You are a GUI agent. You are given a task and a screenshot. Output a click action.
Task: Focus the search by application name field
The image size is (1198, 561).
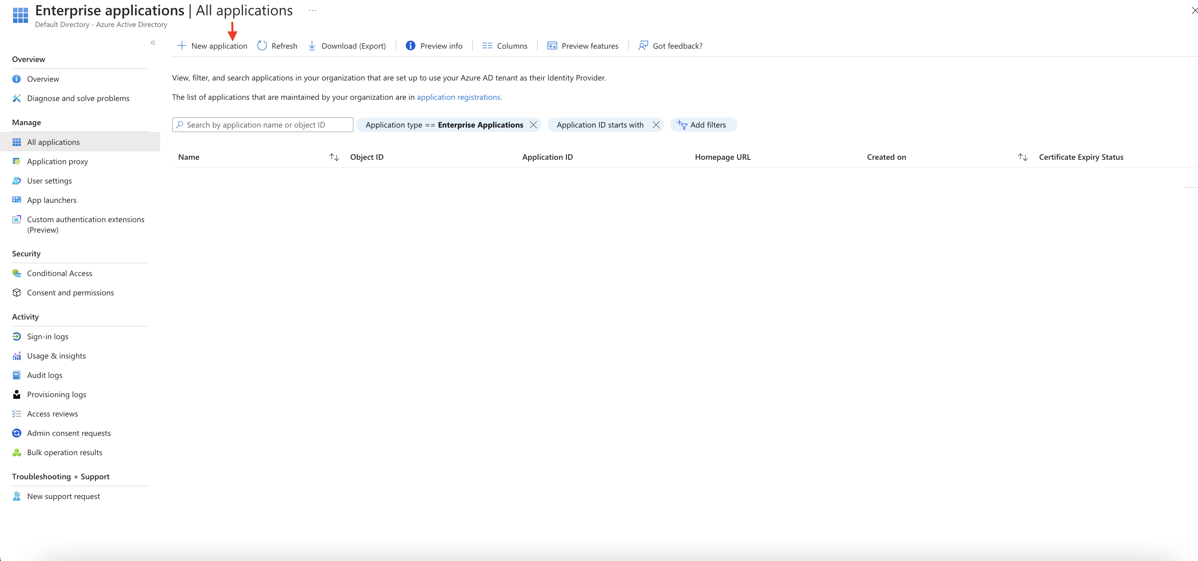pyautogui.click(x=263, y=125)
